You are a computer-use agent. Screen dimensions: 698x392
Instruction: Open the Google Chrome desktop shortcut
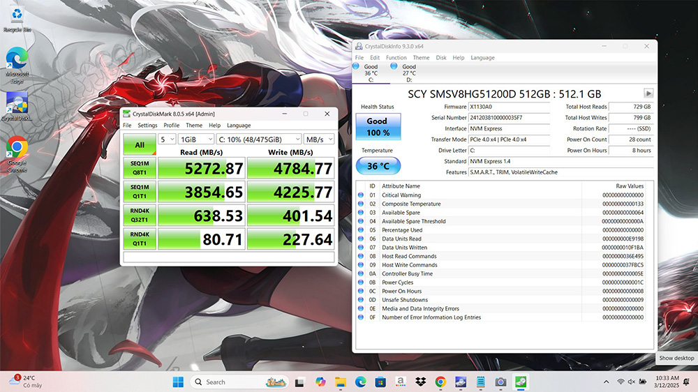coord(17,154)
